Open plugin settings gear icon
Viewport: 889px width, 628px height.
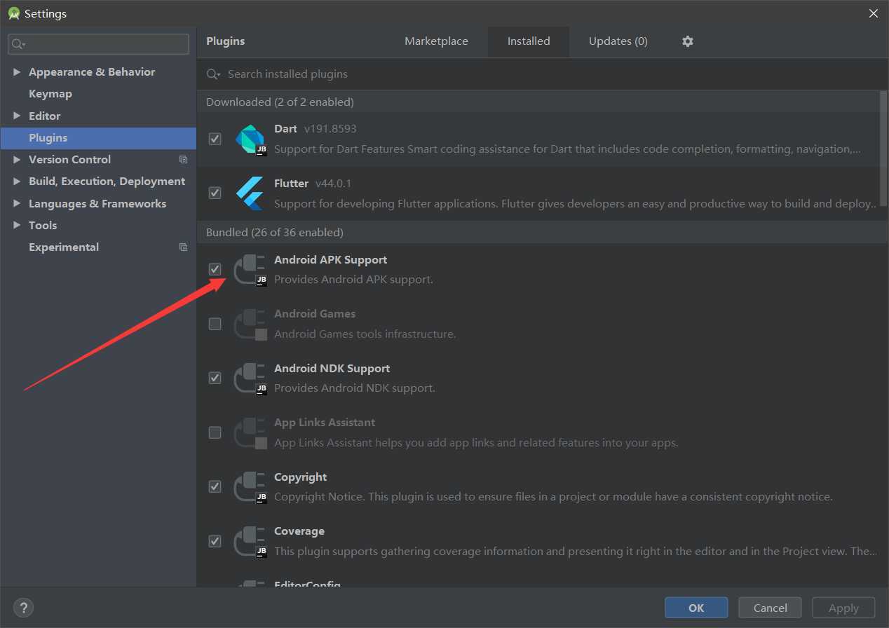[x=688, y=41]
